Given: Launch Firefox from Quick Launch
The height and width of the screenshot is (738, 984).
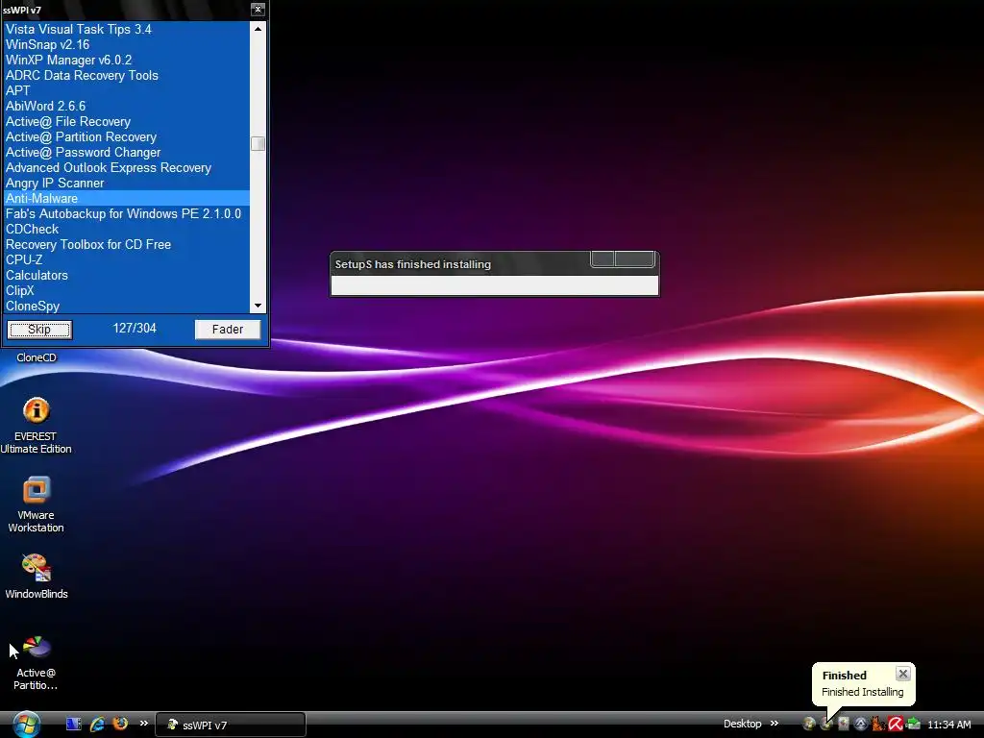Looking at the screenshot, I should pyautogui.click(x=120, y=724).
